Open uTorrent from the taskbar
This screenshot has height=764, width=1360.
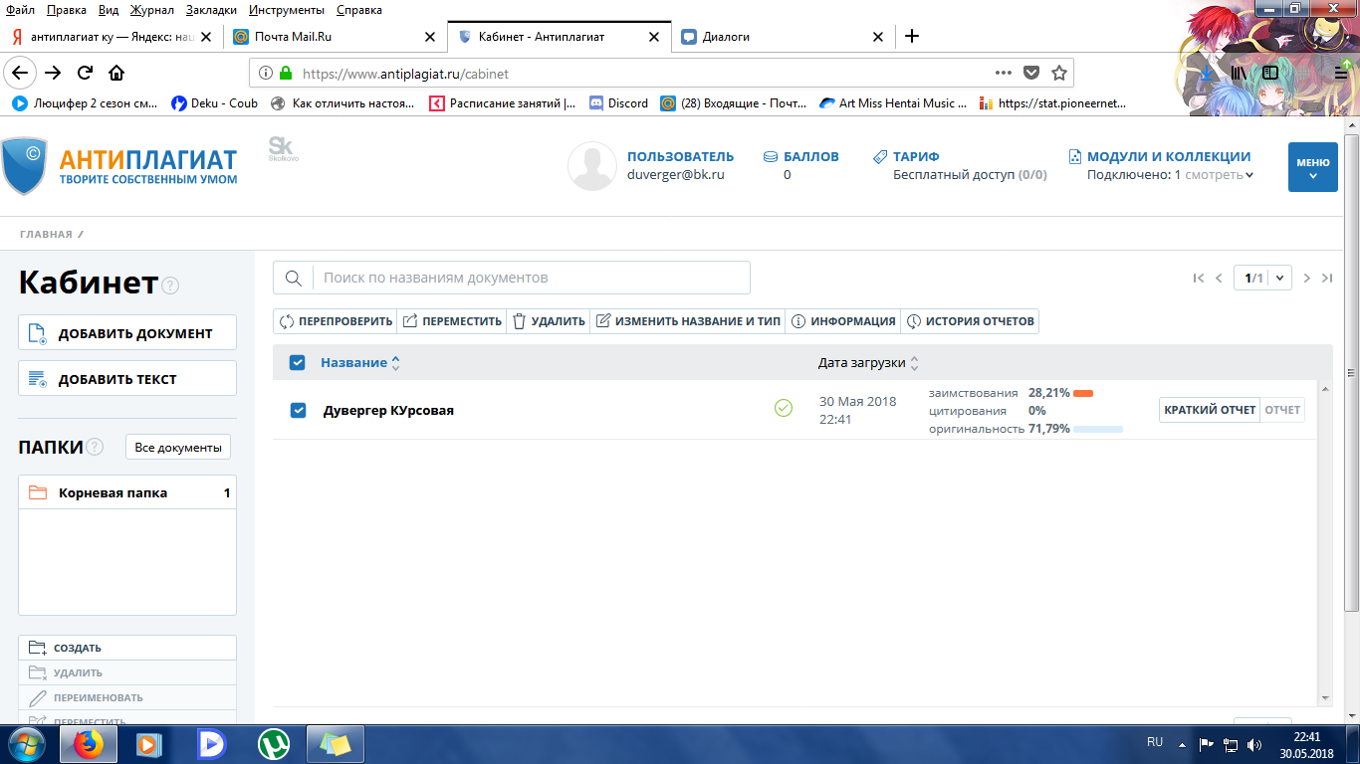pos(273,744)
